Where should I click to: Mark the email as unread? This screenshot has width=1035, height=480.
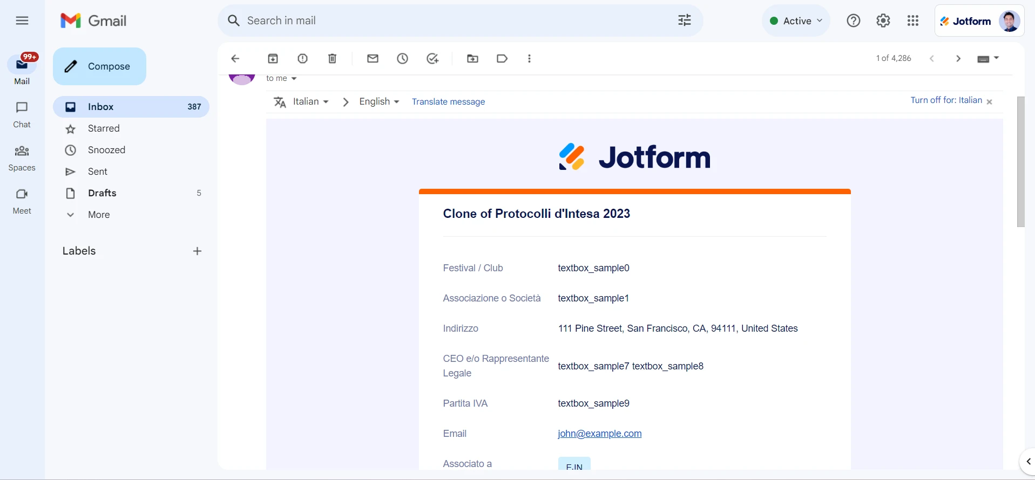(x=373, y=59)
